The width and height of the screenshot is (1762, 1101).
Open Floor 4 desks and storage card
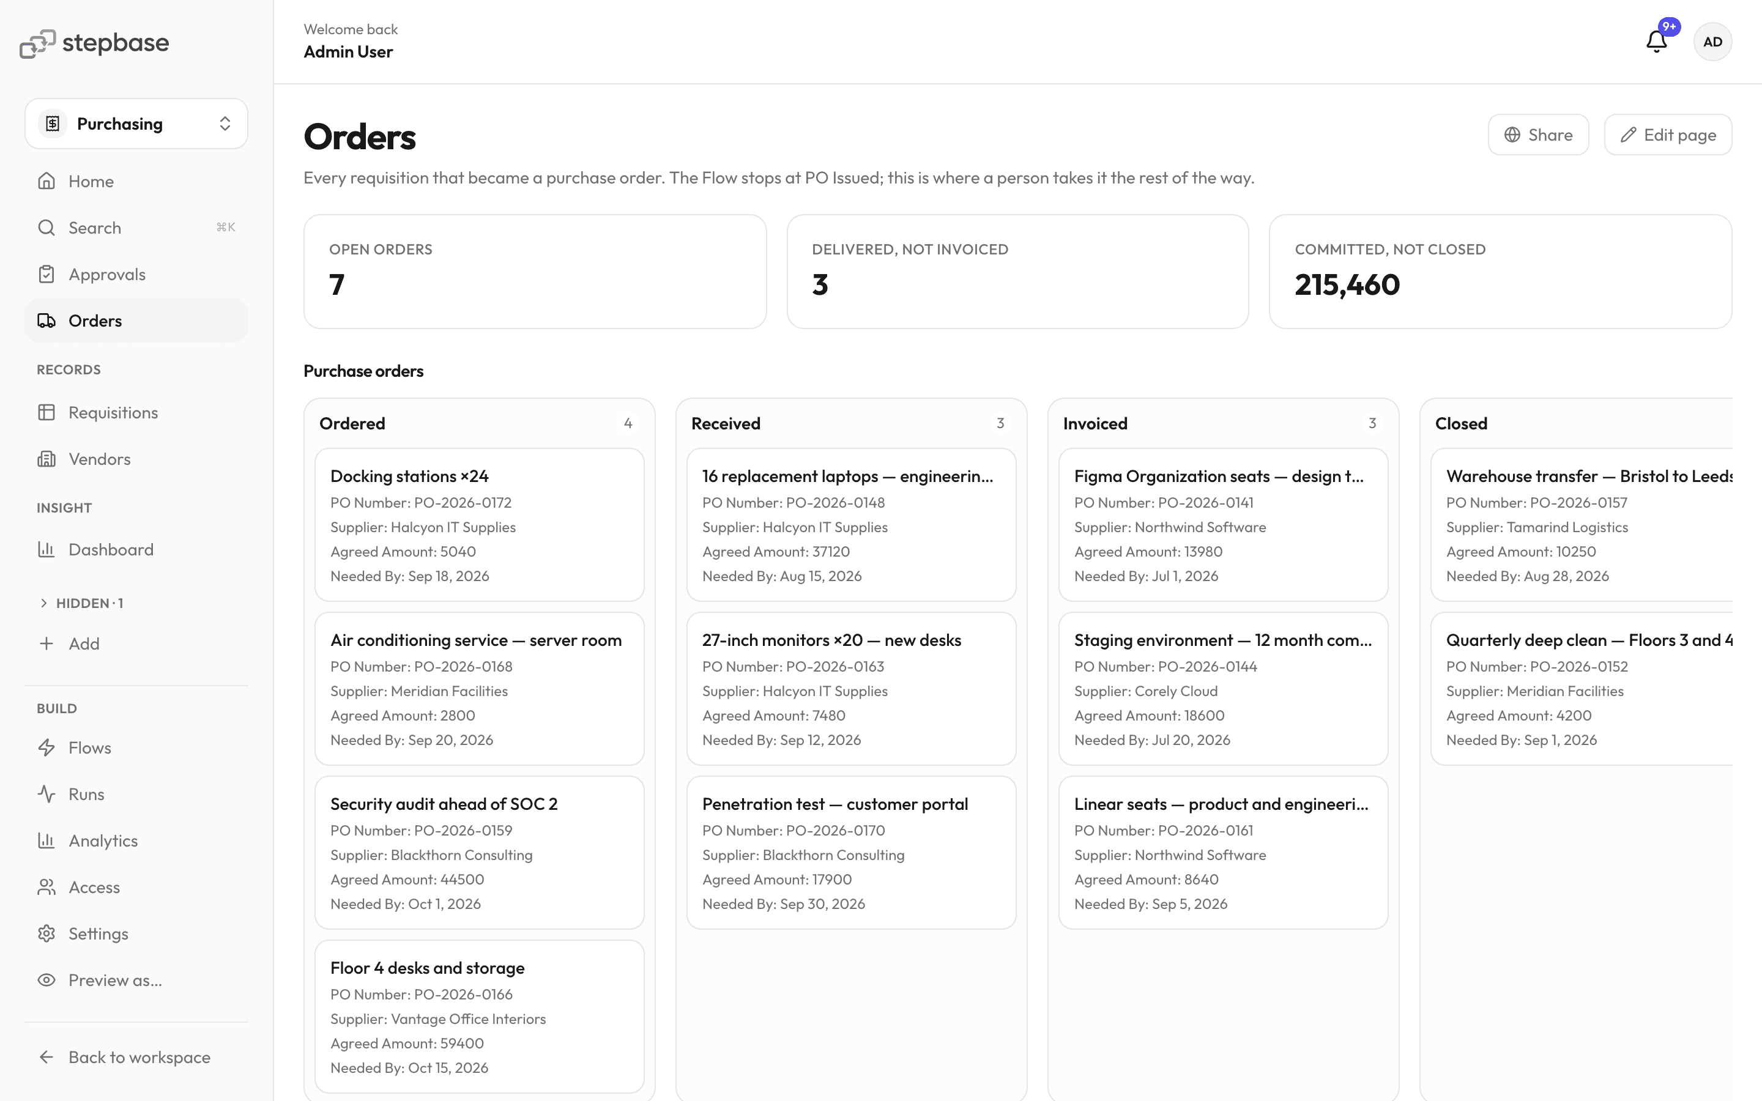[x=479, y=1016]
